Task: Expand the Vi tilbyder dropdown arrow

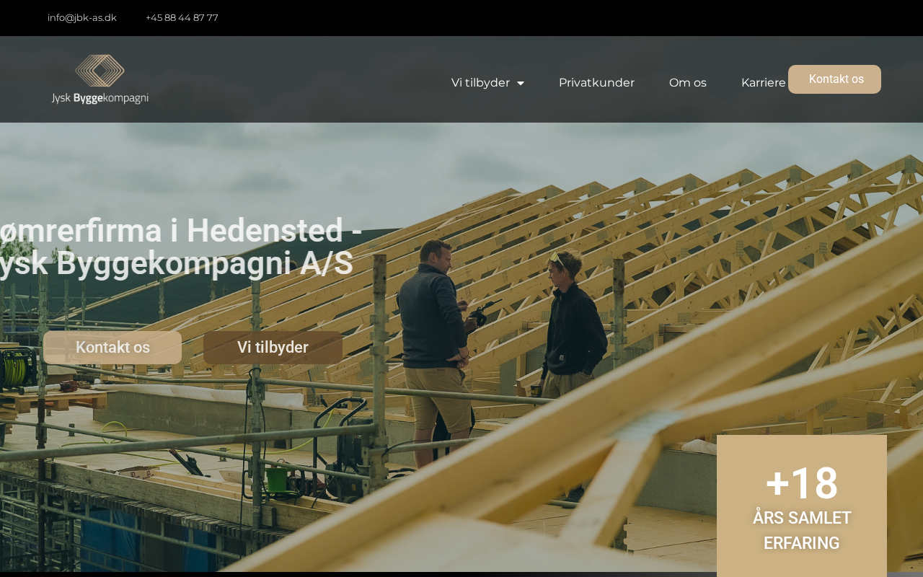Action: point(521,83)
